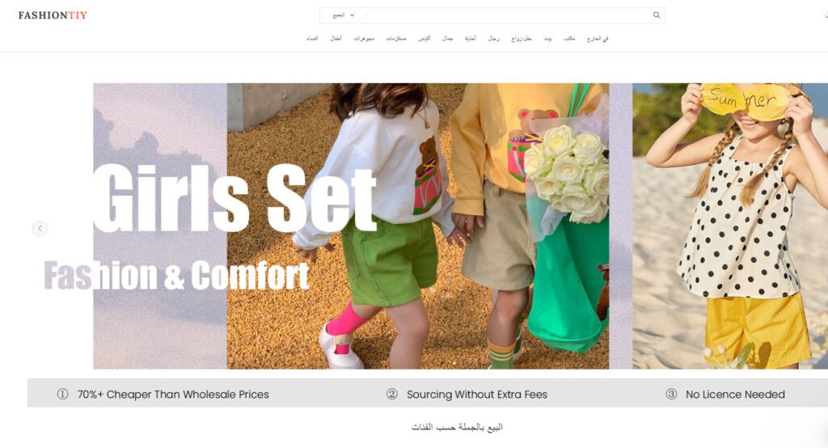The image size is (828, 448).
Task: Open the Summer polka-dot girl banner slide
Action: coord(730,226)
